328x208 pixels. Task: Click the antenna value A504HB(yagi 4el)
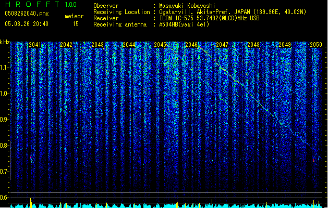point(184,24)
